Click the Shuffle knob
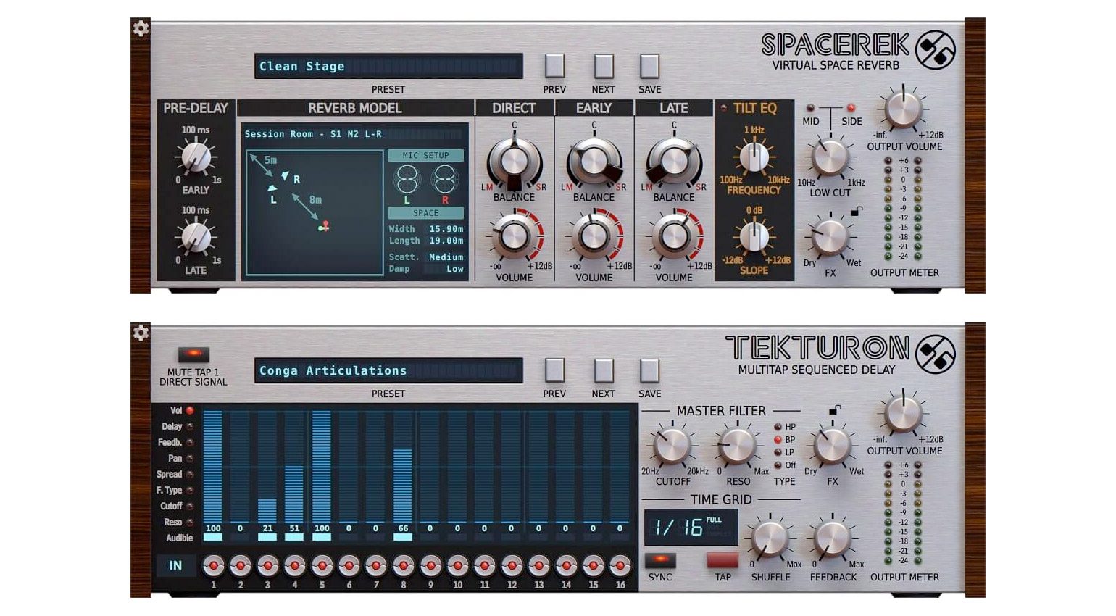1116x616 pixels. [x=770, y=538]
